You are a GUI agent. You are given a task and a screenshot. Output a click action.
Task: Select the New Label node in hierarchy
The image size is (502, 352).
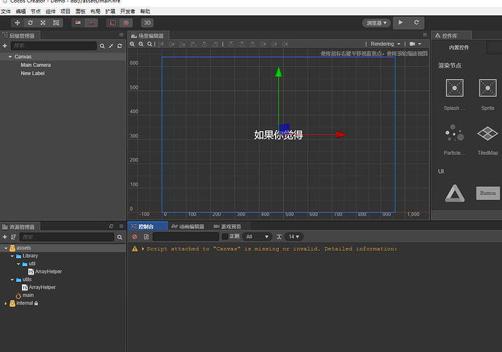point(33,73)
